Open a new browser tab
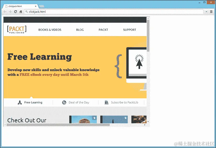 point(42,6)
